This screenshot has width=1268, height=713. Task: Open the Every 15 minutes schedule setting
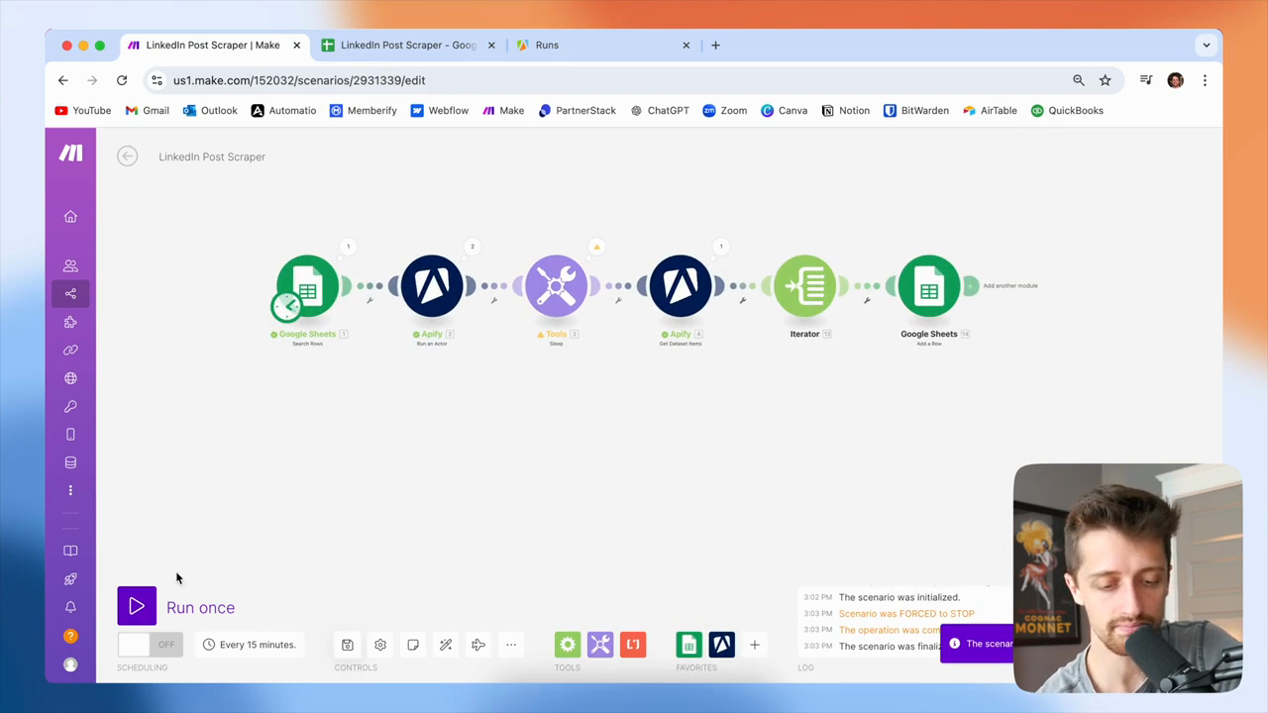250,645
